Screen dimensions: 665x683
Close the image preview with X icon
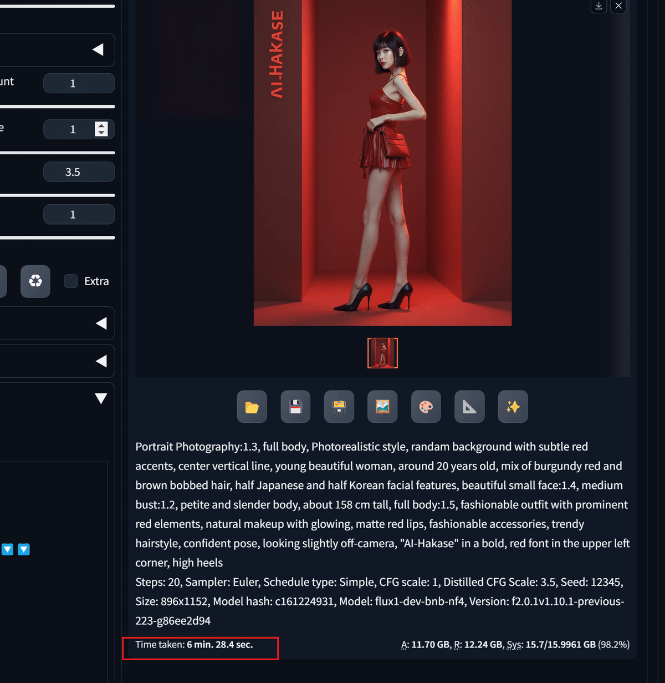618,6
